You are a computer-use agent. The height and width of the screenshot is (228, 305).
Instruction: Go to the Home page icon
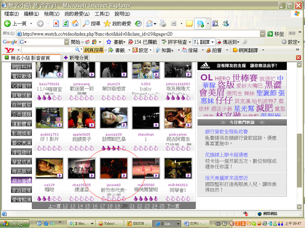(75, 23)
